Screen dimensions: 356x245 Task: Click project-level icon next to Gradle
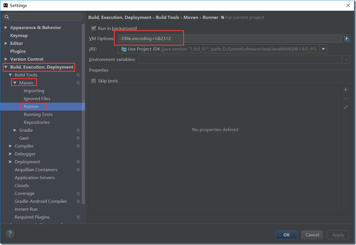click(x=78, y=130)
